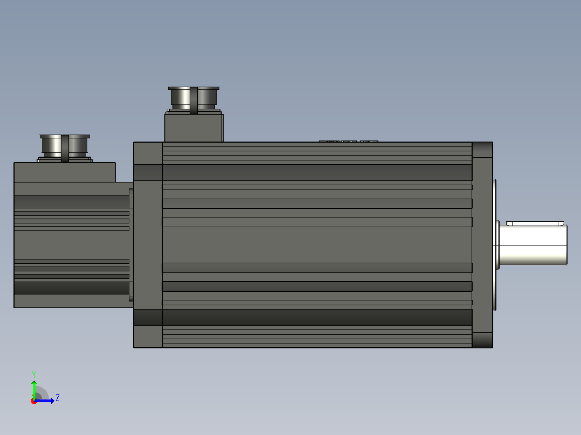Select the key on the output shaft

tap(535, 223)
